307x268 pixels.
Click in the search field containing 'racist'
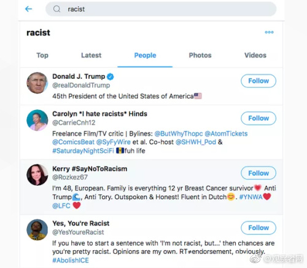pyautogui.click(x=161, y=9)
